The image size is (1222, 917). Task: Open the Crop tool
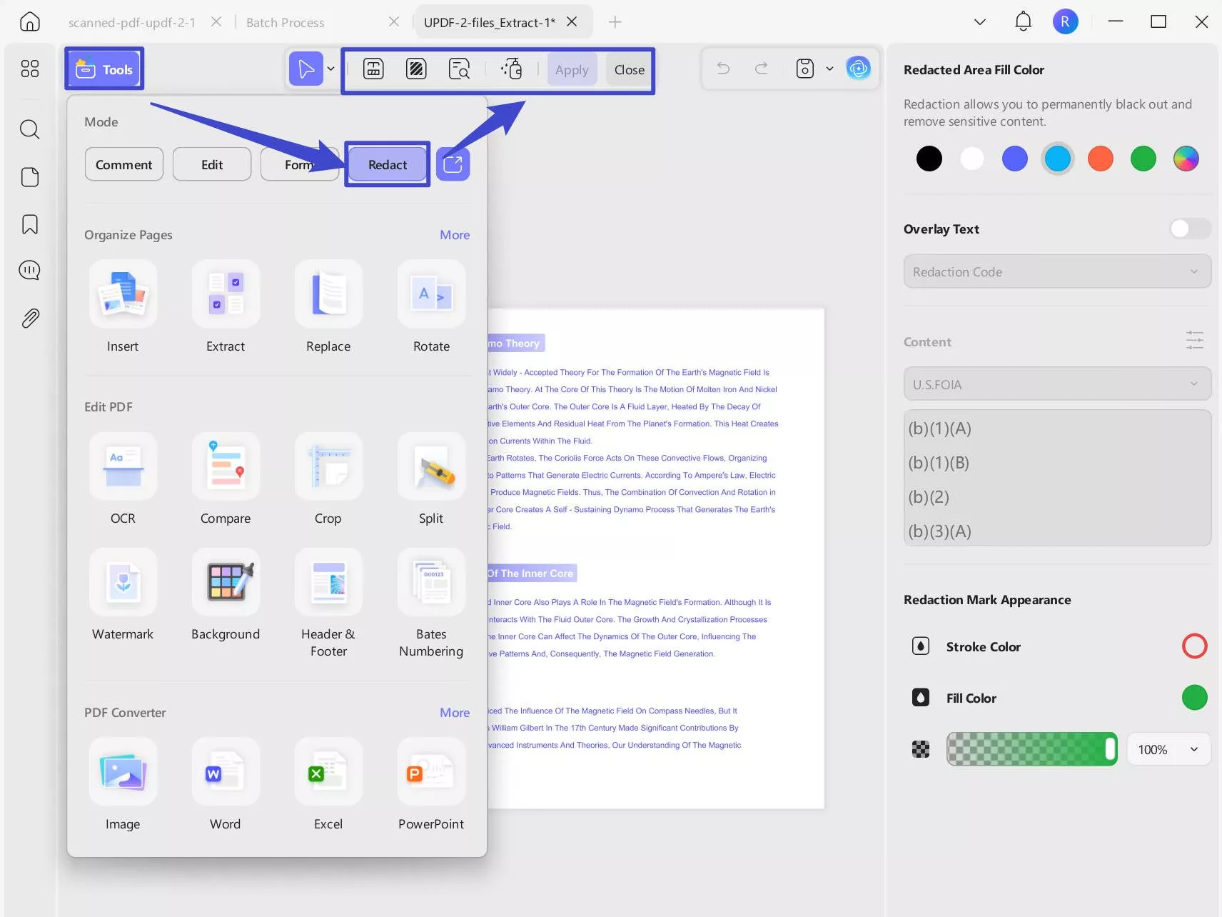328,467
